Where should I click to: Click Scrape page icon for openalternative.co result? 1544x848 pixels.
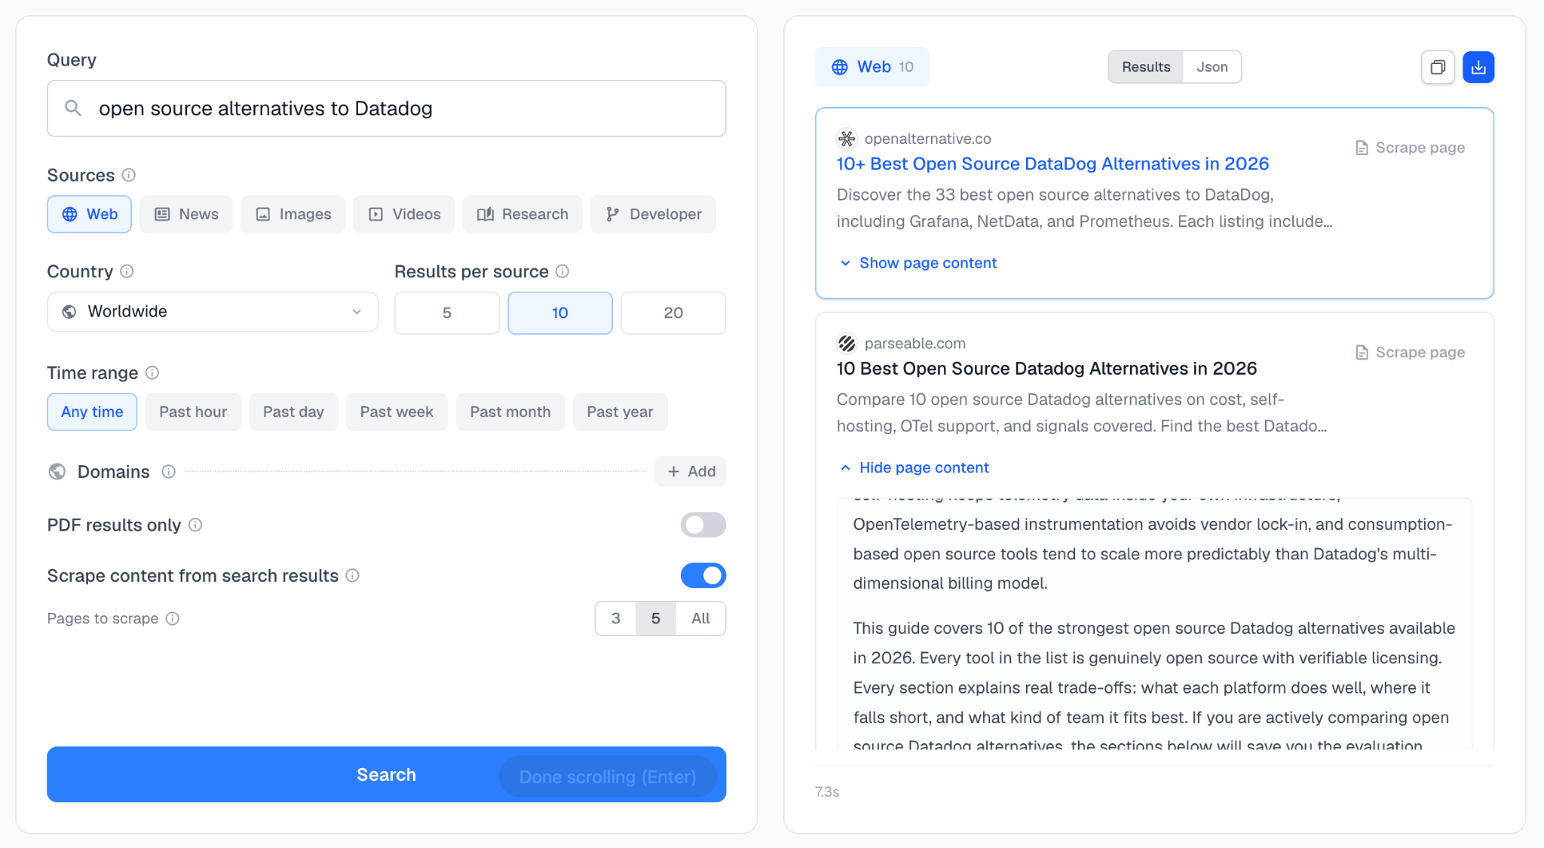1362,148
